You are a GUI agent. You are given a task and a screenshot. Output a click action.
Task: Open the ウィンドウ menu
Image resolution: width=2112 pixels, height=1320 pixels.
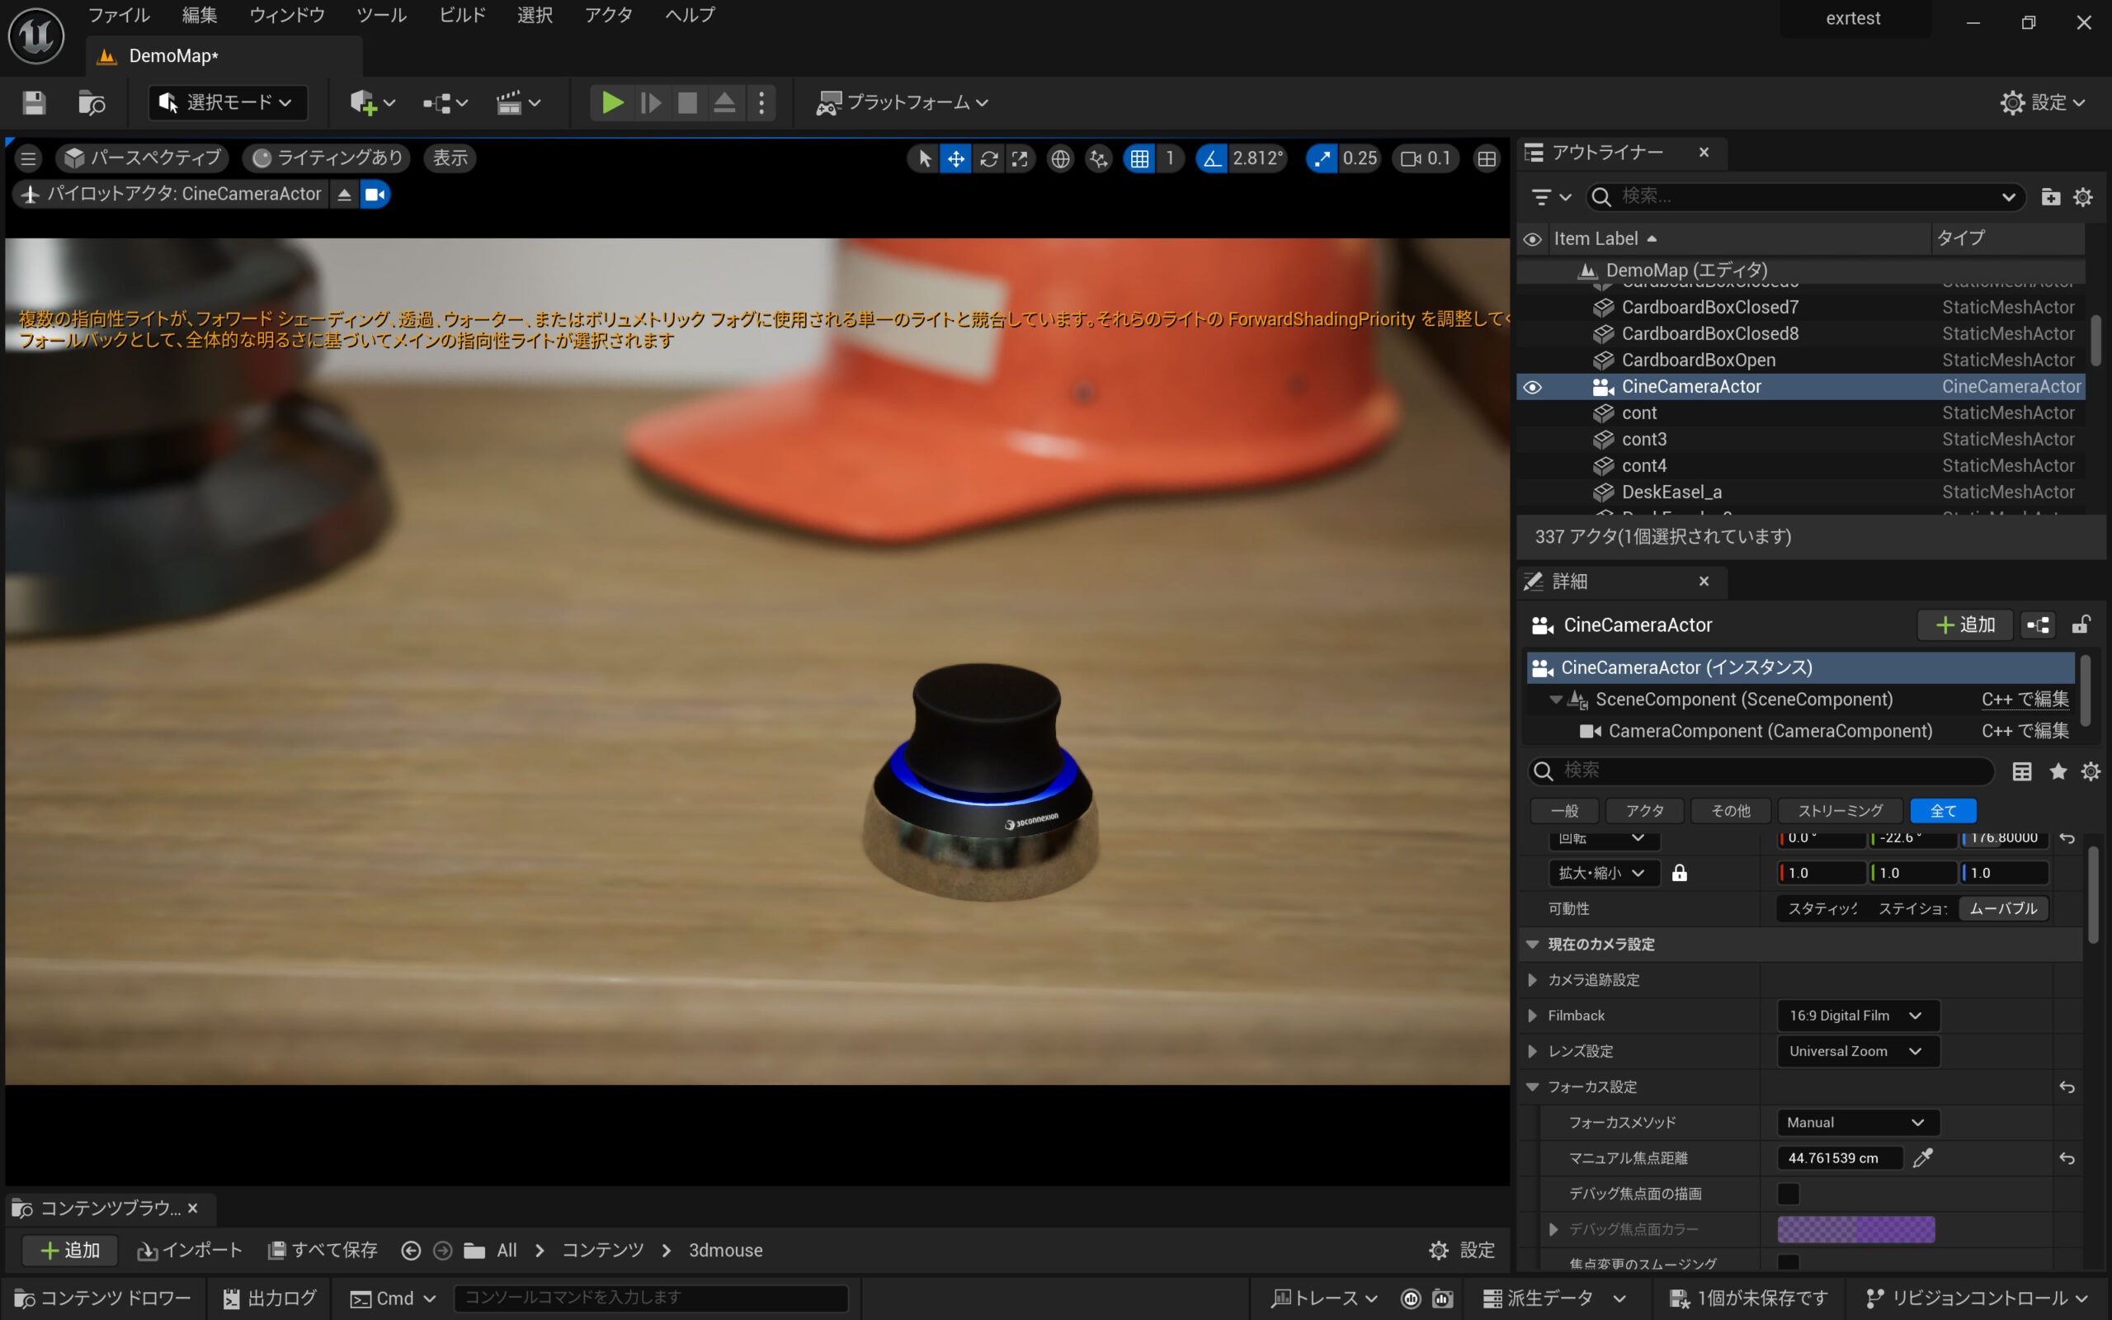pyautogui.click(x=286, y=15)
